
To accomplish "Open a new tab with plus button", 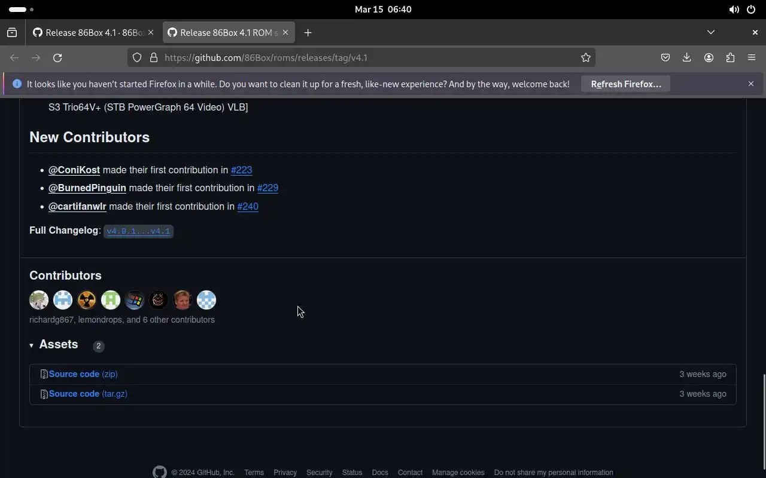I will [308, 33].
